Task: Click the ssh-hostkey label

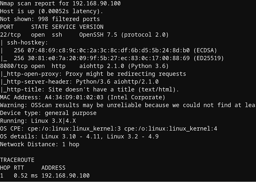Action: click(x=27, y=43)
